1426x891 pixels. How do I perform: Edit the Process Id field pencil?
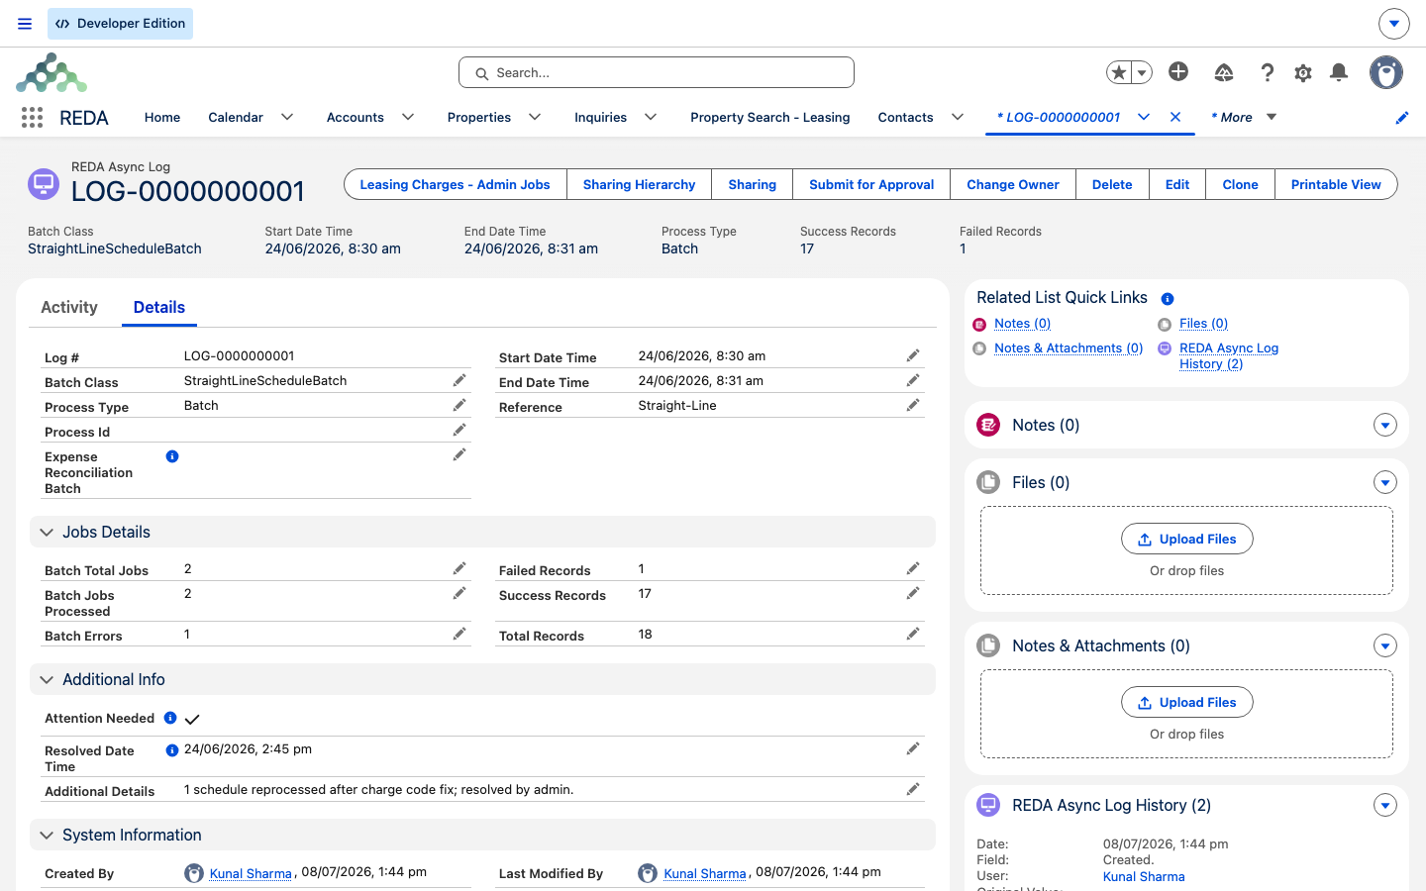(459, 431)
